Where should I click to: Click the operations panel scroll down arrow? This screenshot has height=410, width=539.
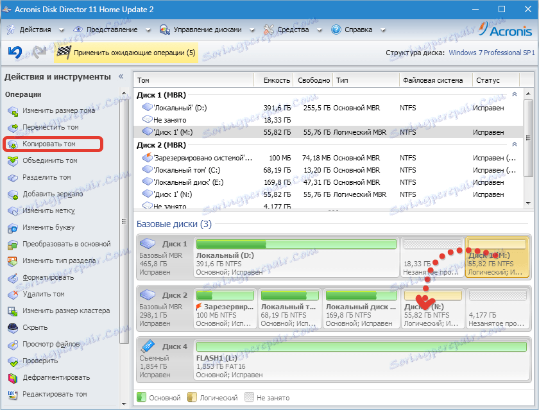coord(124,404)
